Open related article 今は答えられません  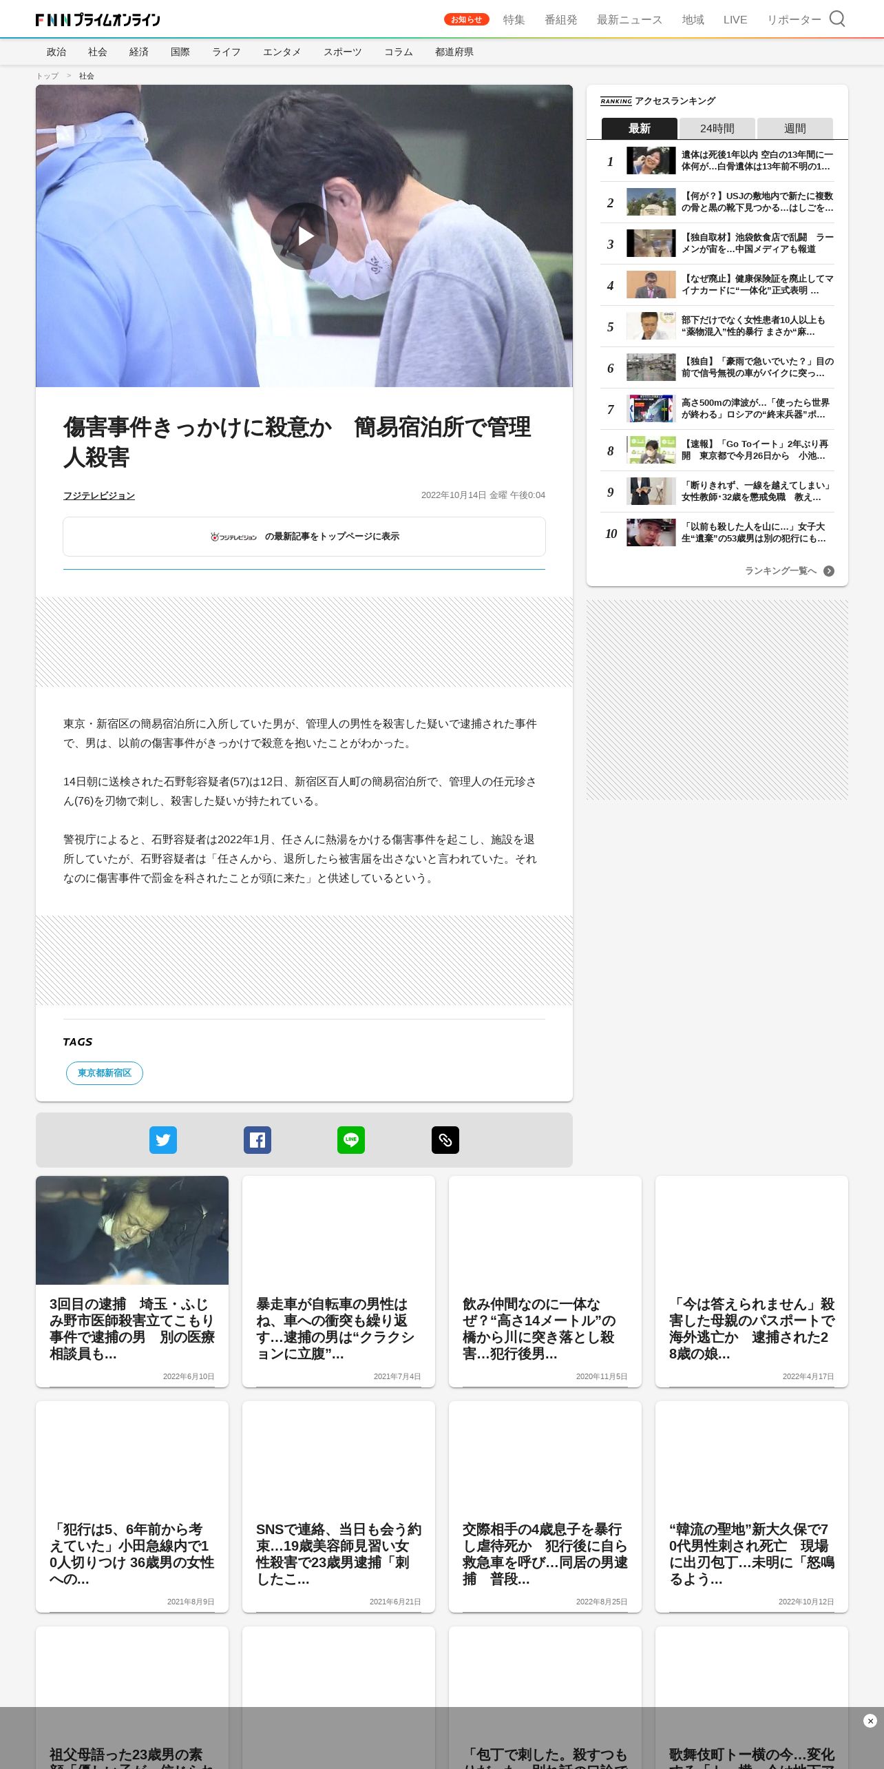752,1281
